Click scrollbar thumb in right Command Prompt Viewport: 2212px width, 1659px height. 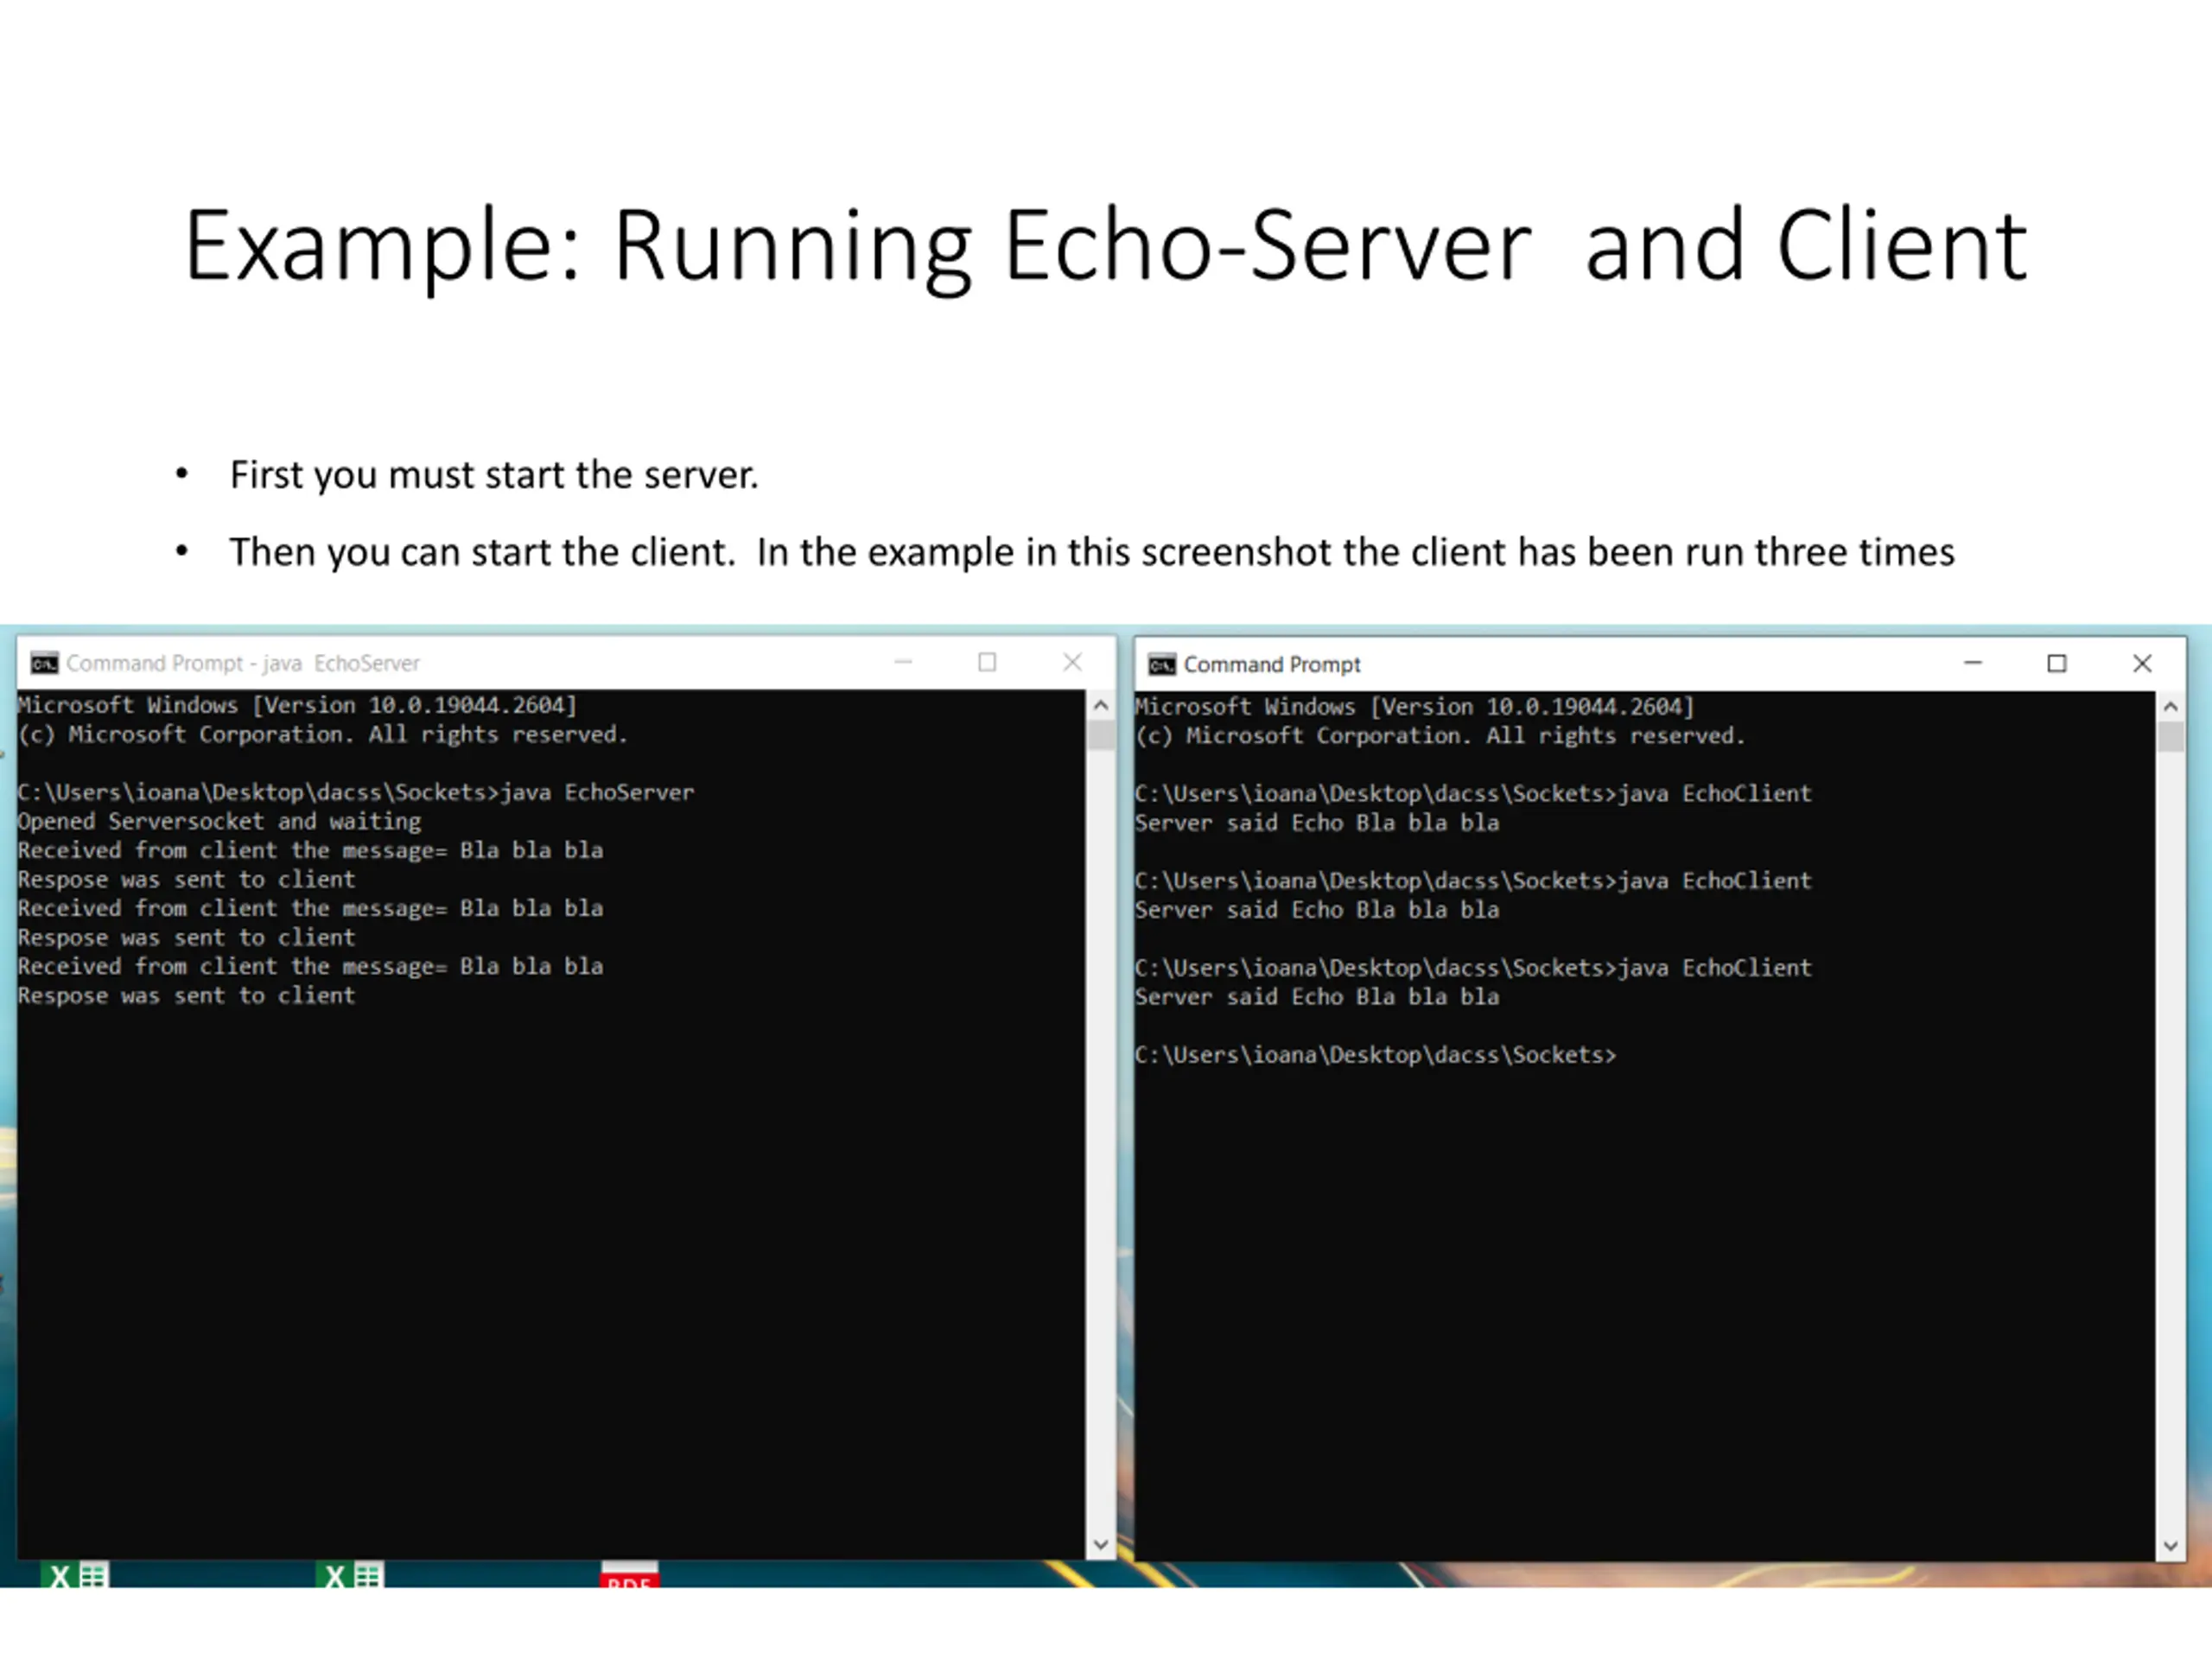pos(2170,737)
